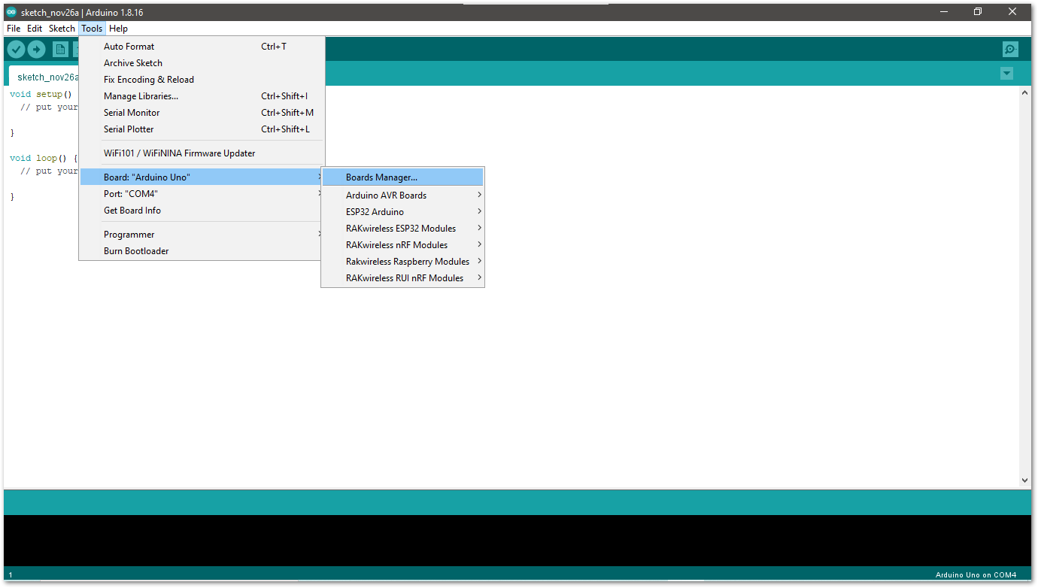The width and height of the screenshot is (1038, 588).
Task: Click the Arduino logo in title bar
Action: coord(11,12)
